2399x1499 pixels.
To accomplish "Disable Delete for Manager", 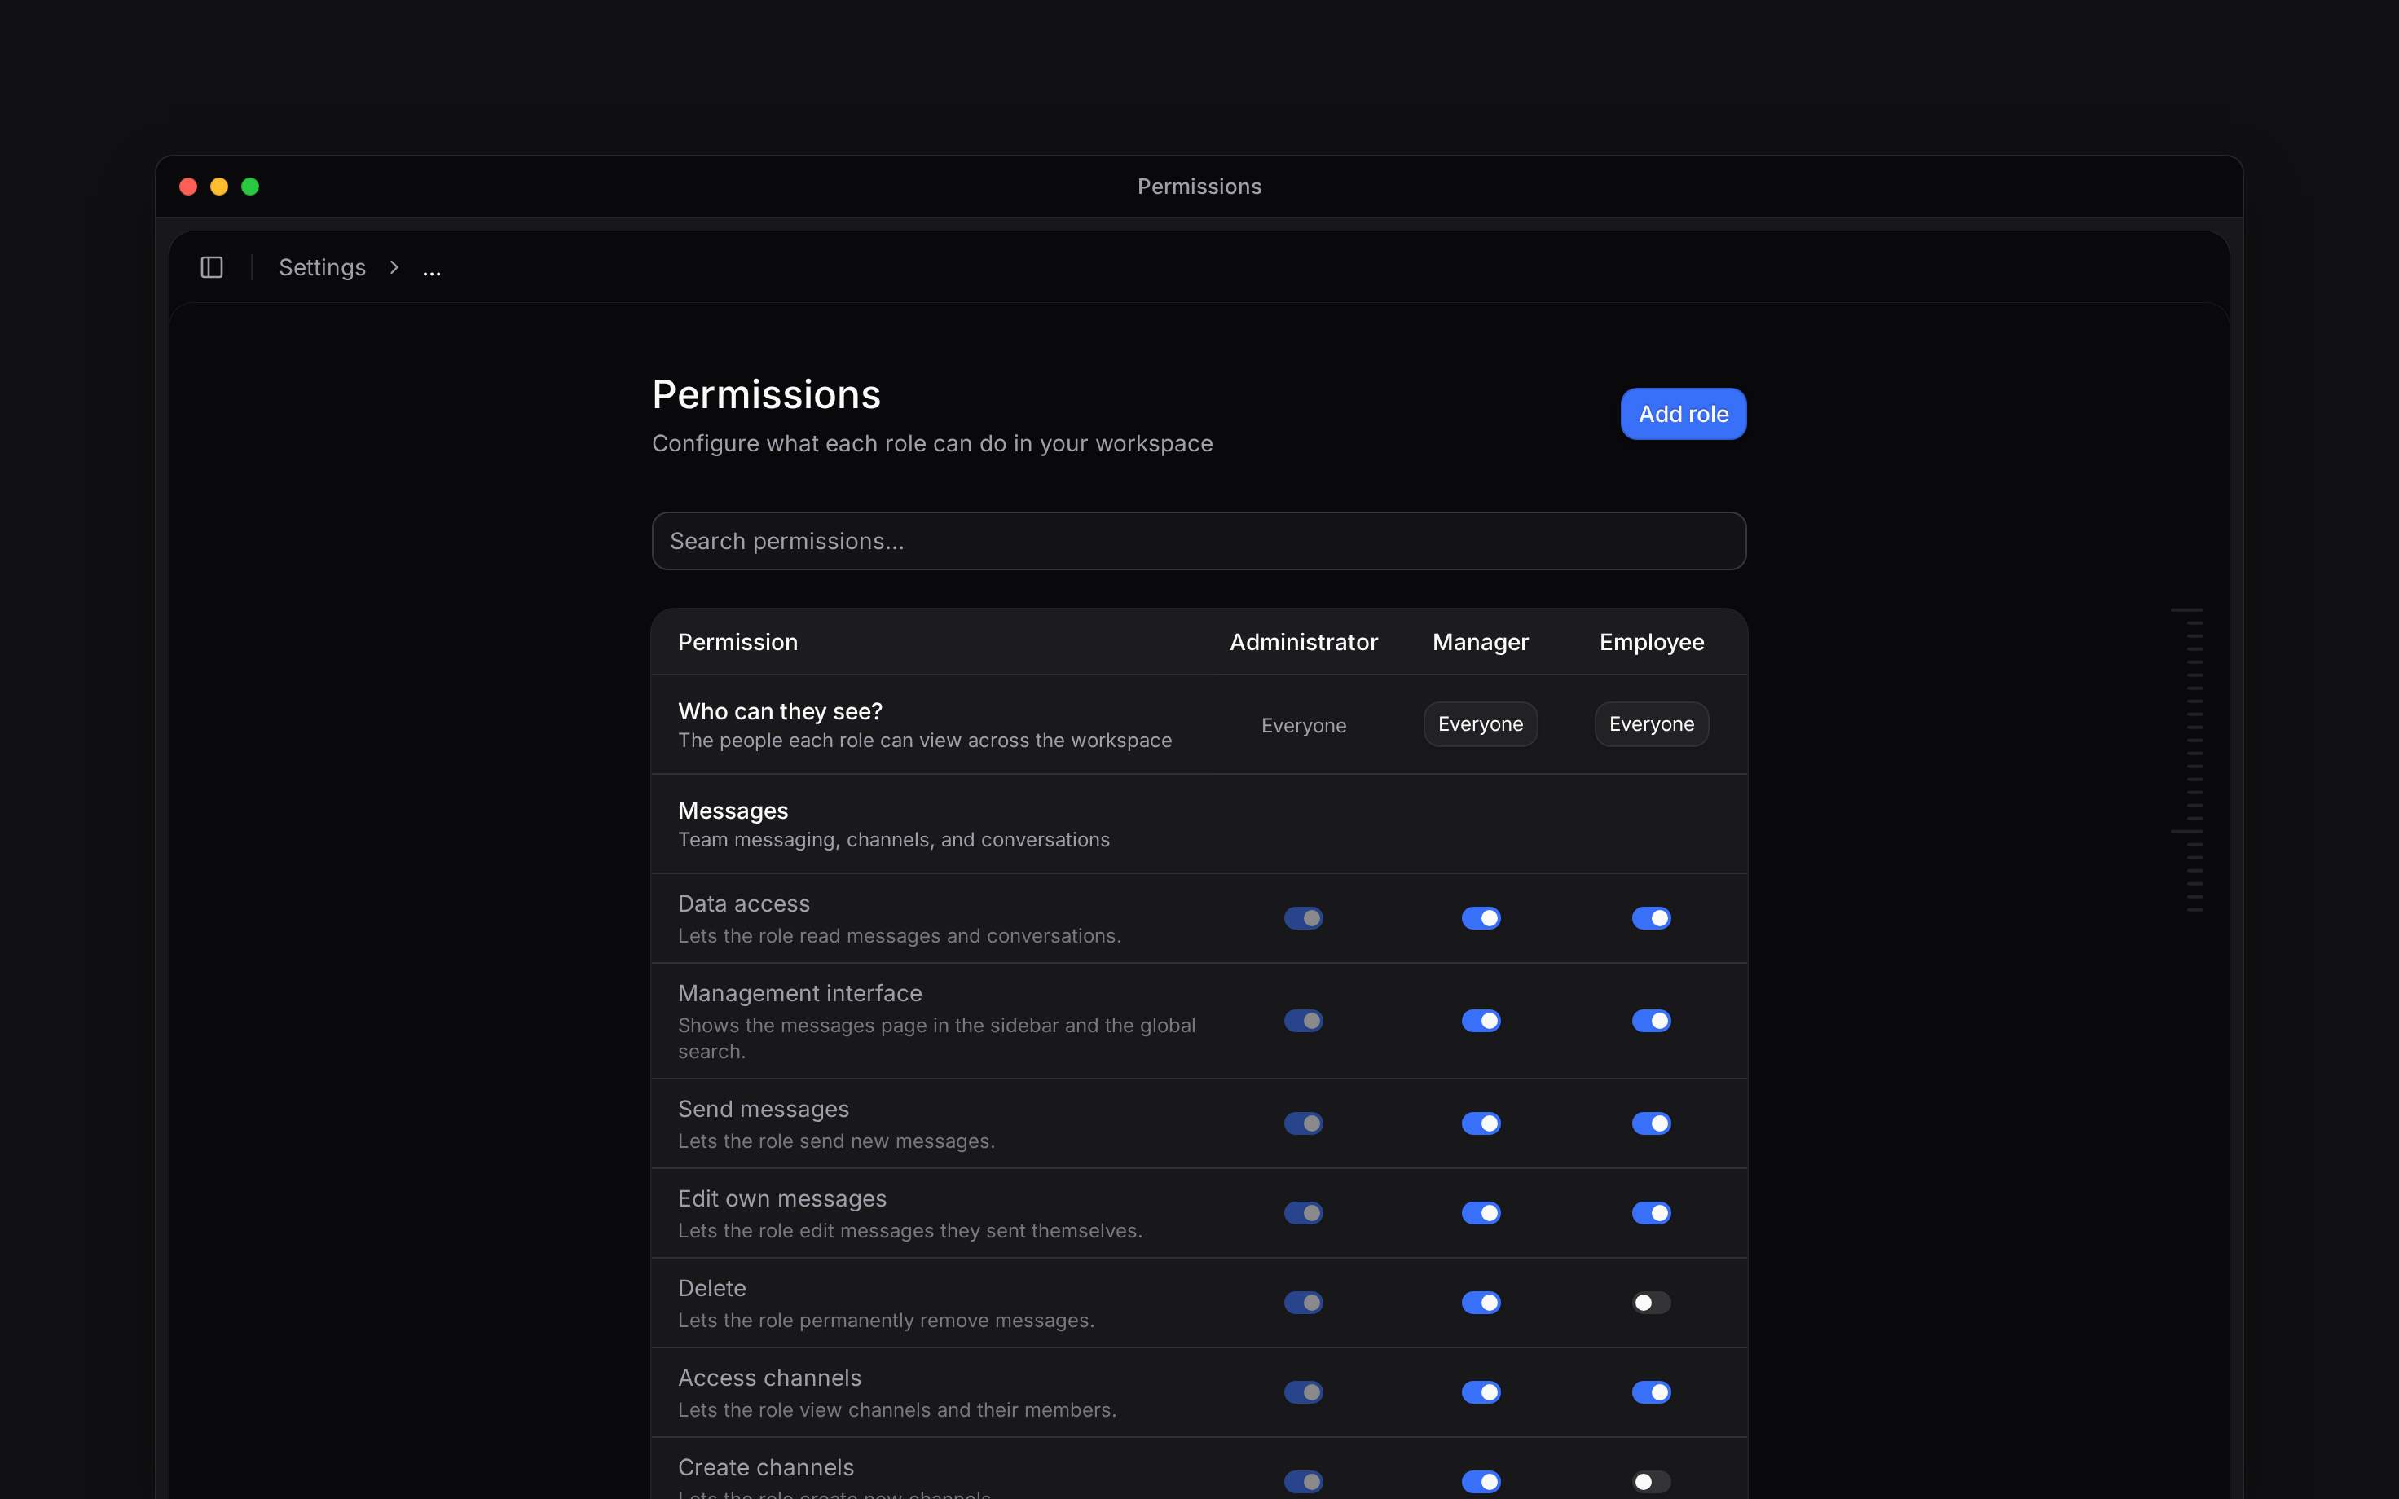I will tap(1481, 1303).
